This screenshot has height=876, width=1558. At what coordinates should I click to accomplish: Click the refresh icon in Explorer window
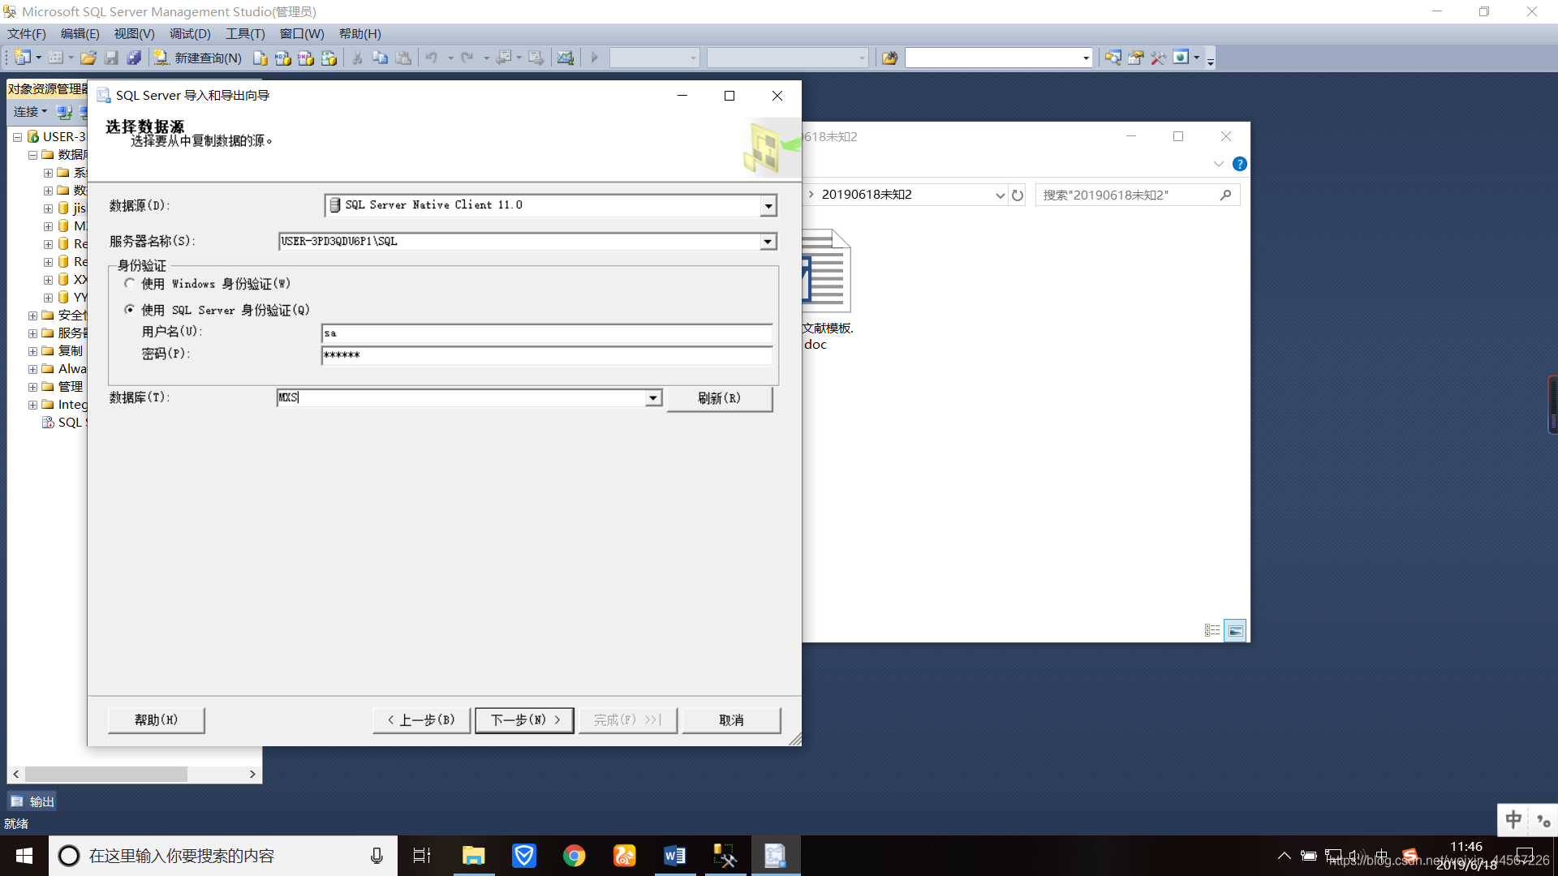click(1018, 195)
